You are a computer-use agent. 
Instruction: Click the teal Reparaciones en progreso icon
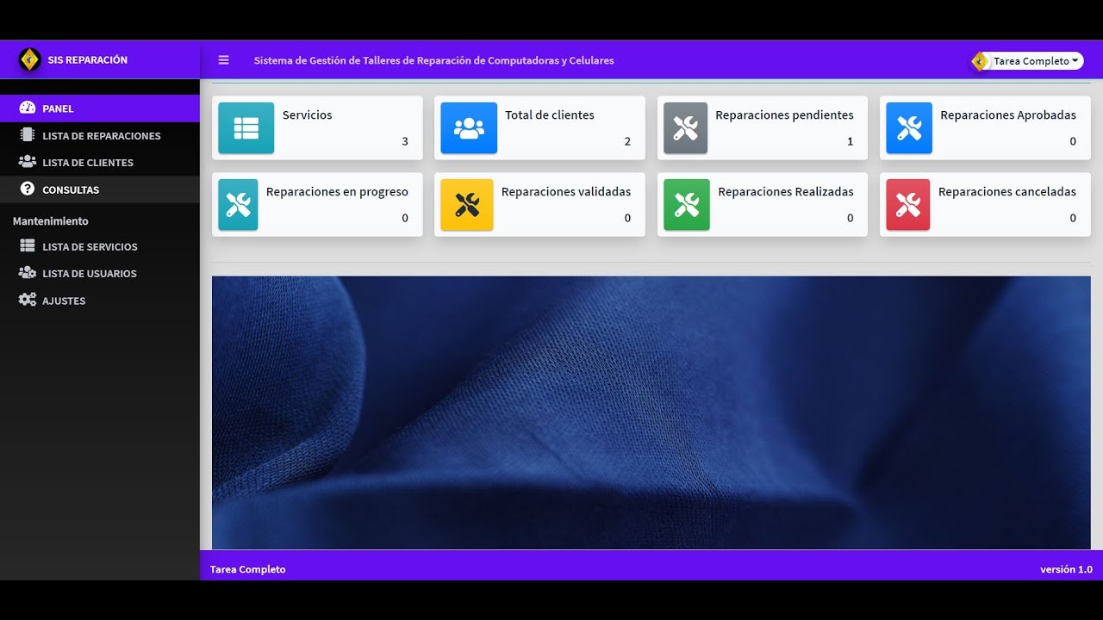click(238, 205)
